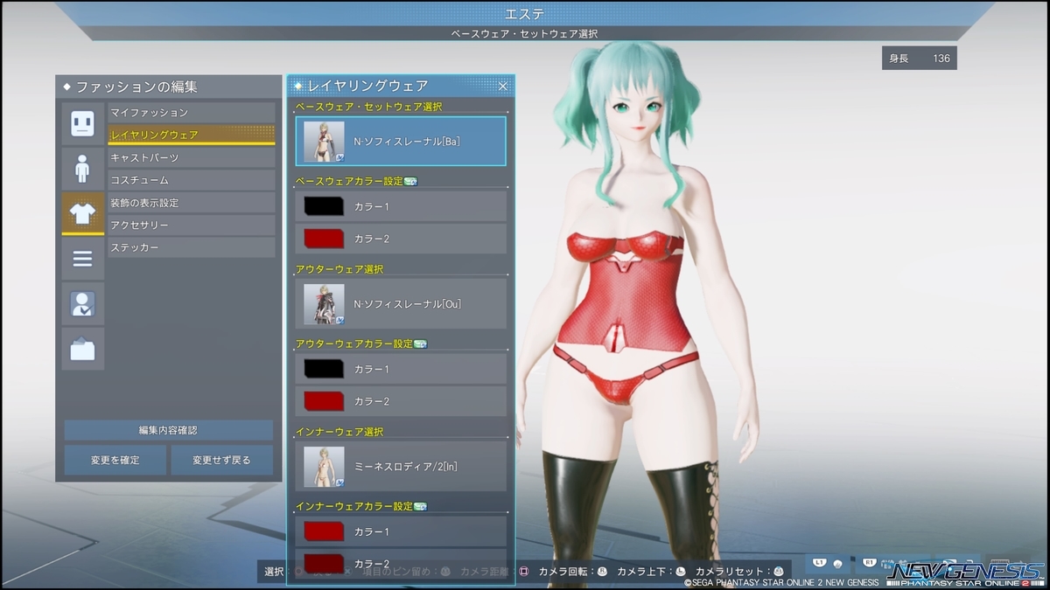Select the T-shirt fashion category icon
This screenshot has height=590, width=1050.
point(82,214)
